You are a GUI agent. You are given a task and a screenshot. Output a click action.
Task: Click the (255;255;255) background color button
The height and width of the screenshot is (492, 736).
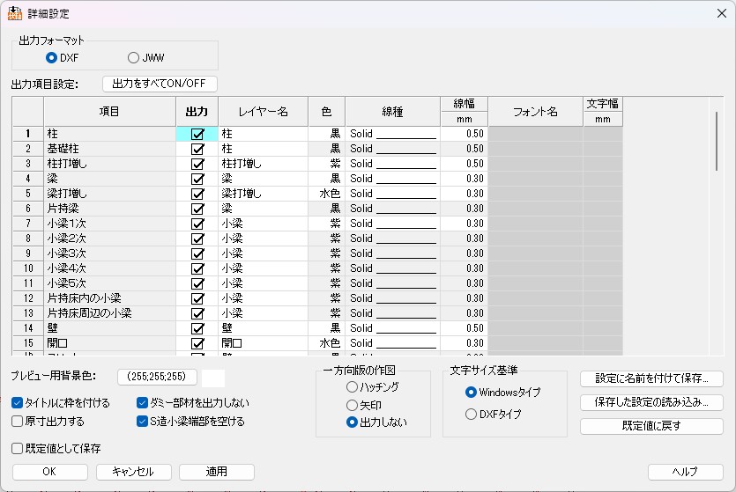click(157, 378)
